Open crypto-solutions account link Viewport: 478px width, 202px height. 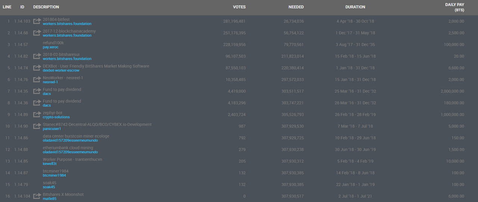[x=56, y=117]
